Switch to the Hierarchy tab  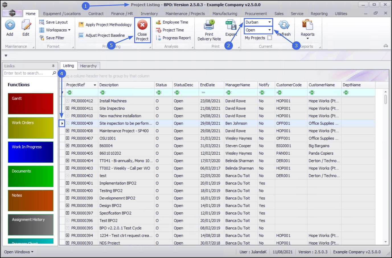88,66
